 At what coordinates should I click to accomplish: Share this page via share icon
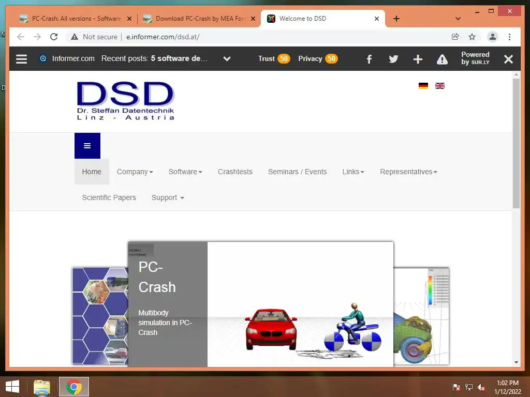(455, 37)
